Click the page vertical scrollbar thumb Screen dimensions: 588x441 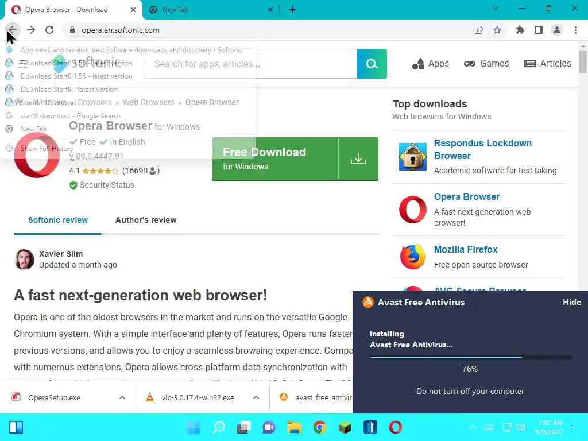pos(583,61)
